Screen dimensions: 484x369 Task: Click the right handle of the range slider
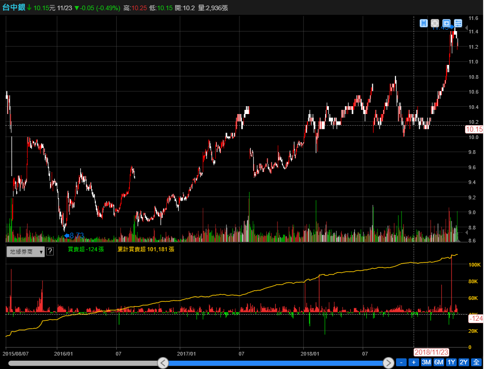(388, 363)
